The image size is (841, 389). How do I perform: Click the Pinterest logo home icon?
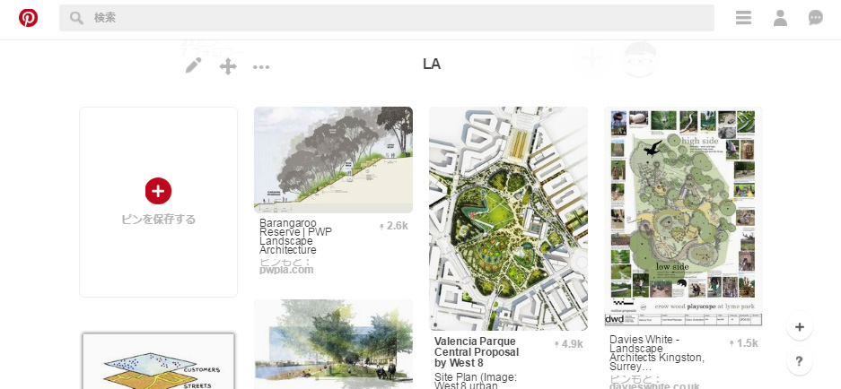(28, 18)
